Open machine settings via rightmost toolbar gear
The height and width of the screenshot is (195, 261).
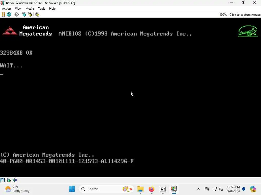[37, 14]
